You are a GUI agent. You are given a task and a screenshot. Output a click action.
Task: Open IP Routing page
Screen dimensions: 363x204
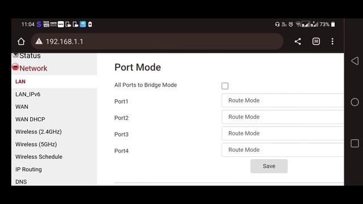pos(28,169)
